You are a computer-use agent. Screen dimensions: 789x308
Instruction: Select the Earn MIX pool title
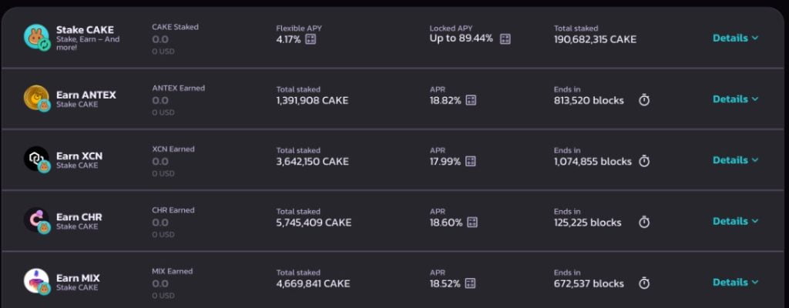78,278
